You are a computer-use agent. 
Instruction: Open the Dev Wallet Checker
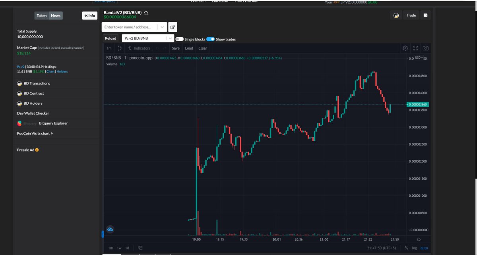click(x=33, y=113)
